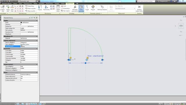Click the Auto Więz constraint icon
Screen dimensions: 186x105
(12, 8)
